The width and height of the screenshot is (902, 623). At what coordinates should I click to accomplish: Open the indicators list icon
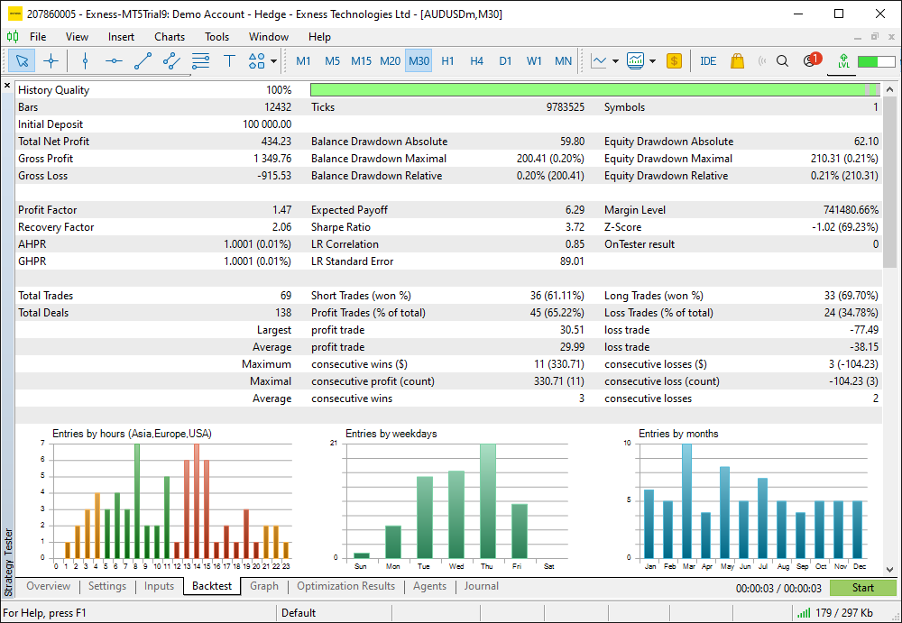pyautogui.click(x=635, y=60)
